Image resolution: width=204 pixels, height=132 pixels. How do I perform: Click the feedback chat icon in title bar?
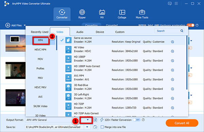[x=170, y=3]
